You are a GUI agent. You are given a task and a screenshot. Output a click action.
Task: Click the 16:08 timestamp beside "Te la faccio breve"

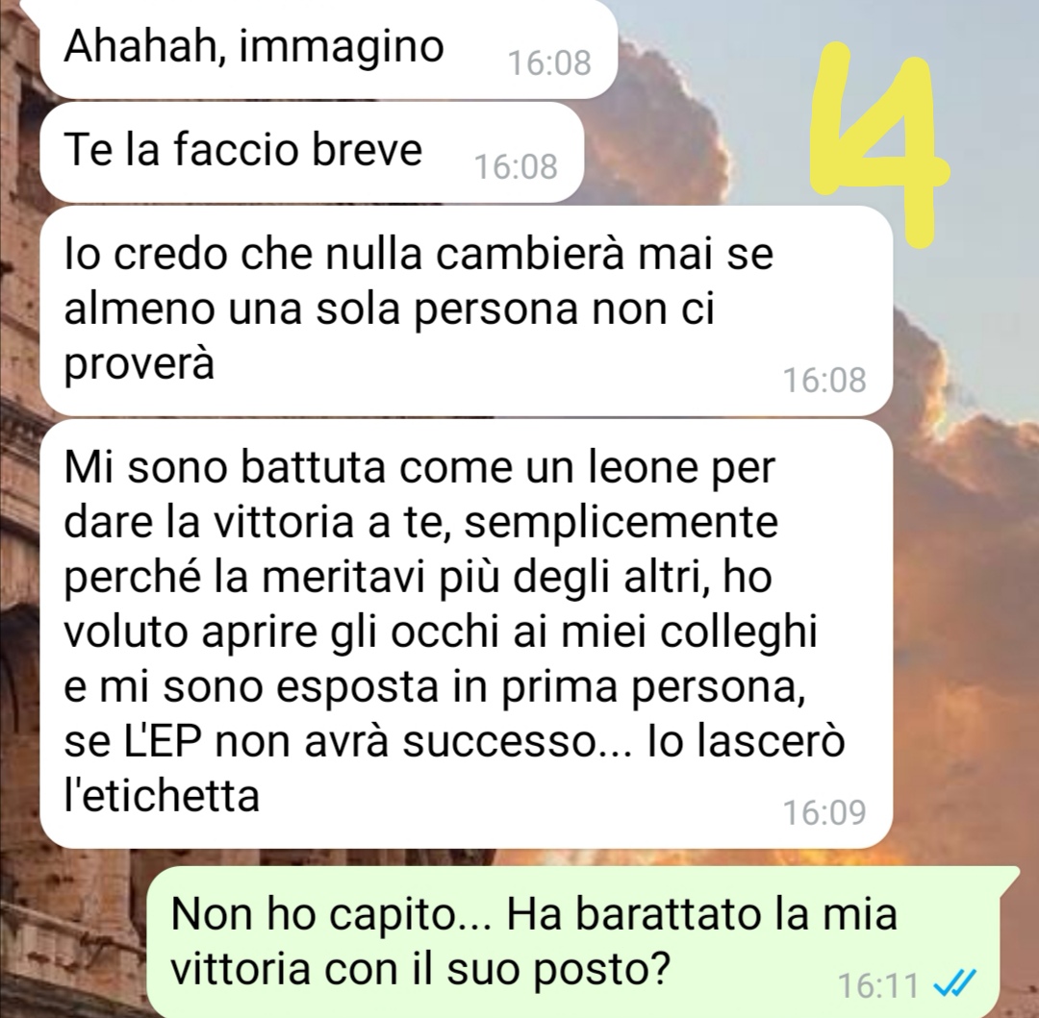pos(516,167)
